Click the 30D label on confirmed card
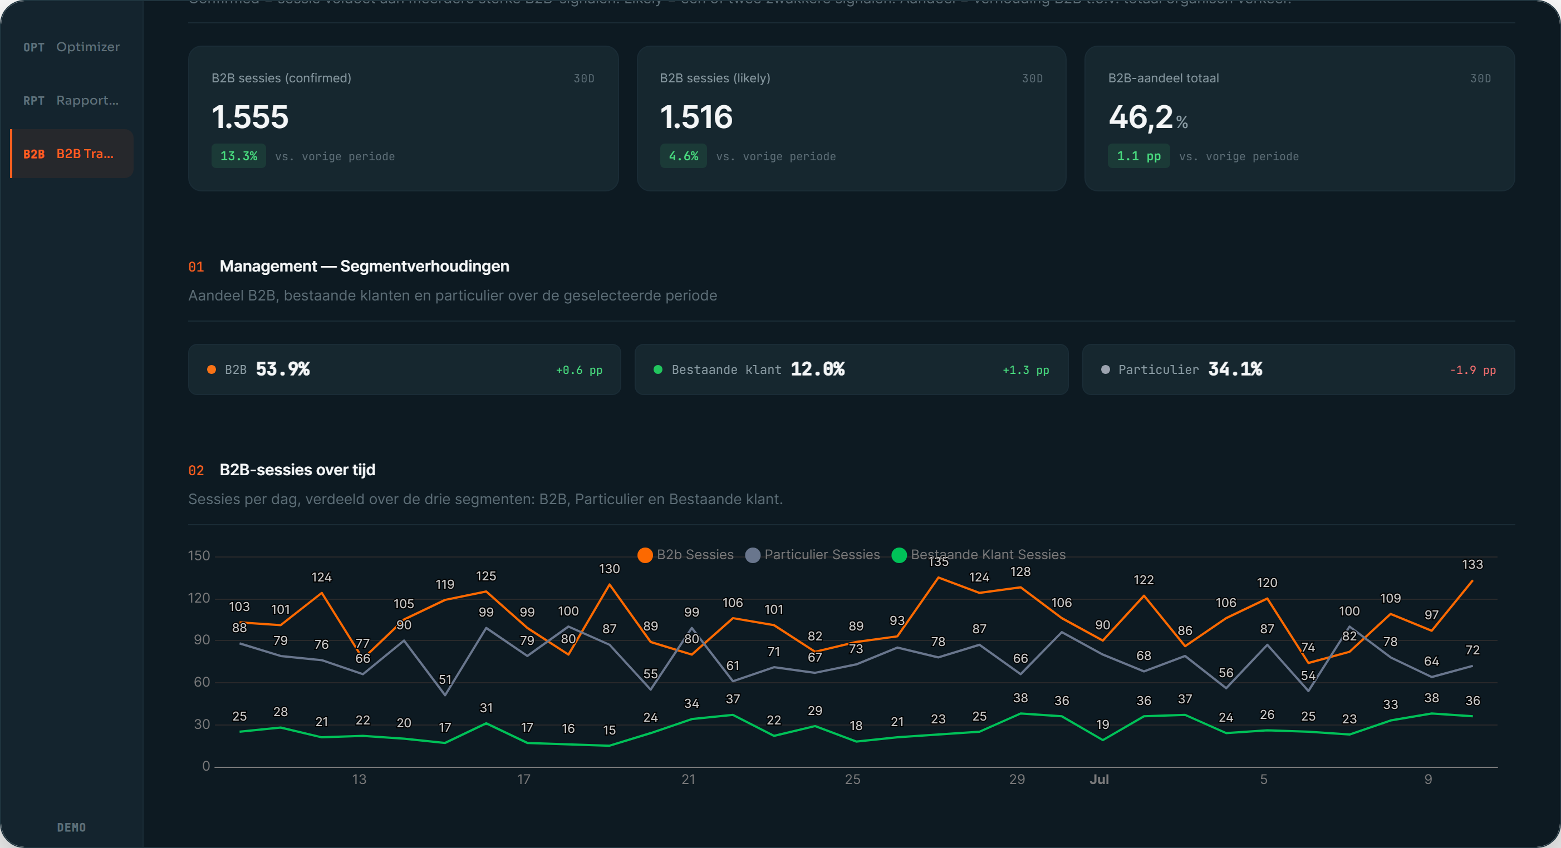This screenshot has width=1561, height=848. click(584, 79)
